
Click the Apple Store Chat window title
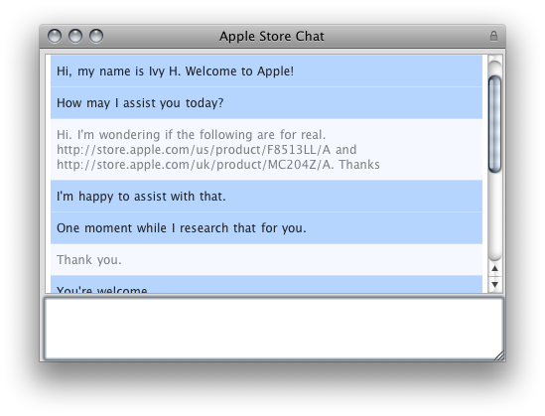point(272,36)
